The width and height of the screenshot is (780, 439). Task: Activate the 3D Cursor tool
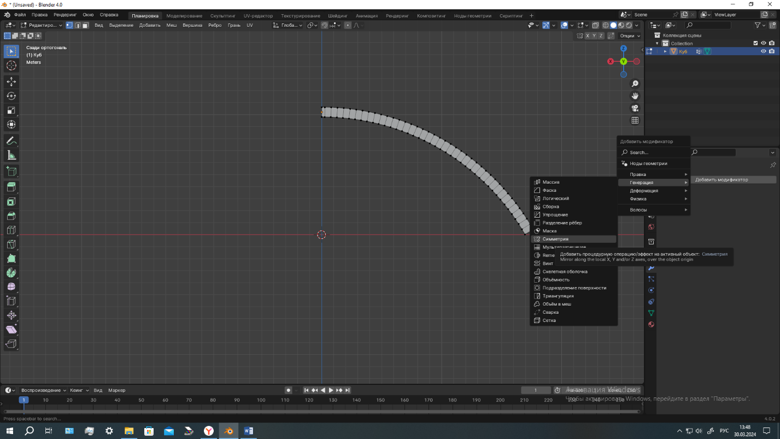(x=11, y=66)
